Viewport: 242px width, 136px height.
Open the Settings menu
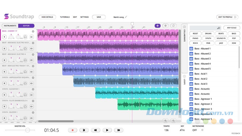tap(85, 17)
